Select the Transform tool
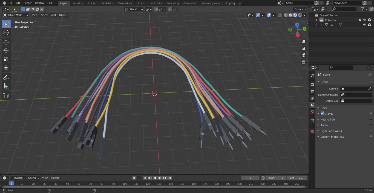Screen dimensions: 374x193 coord(6,68)
